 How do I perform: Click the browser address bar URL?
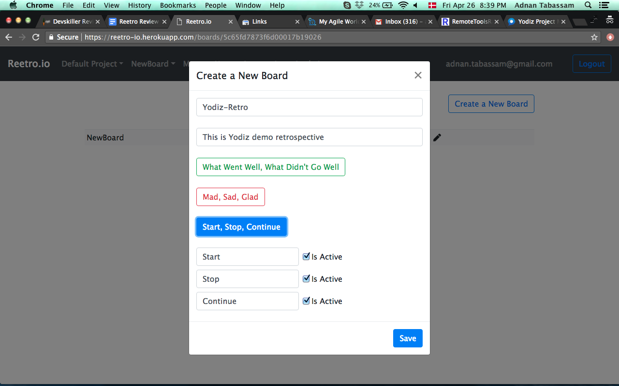click(x=203, y=37)
